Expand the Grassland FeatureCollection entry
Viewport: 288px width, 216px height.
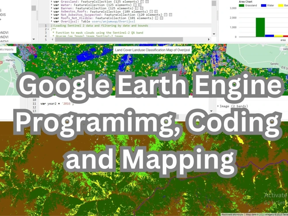coord(52,1)
